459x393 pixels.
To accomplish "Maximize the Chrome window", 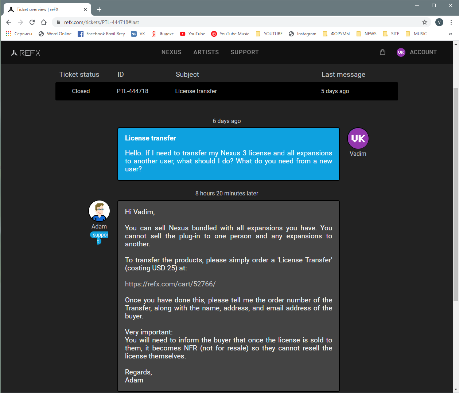I will [434, 5].
